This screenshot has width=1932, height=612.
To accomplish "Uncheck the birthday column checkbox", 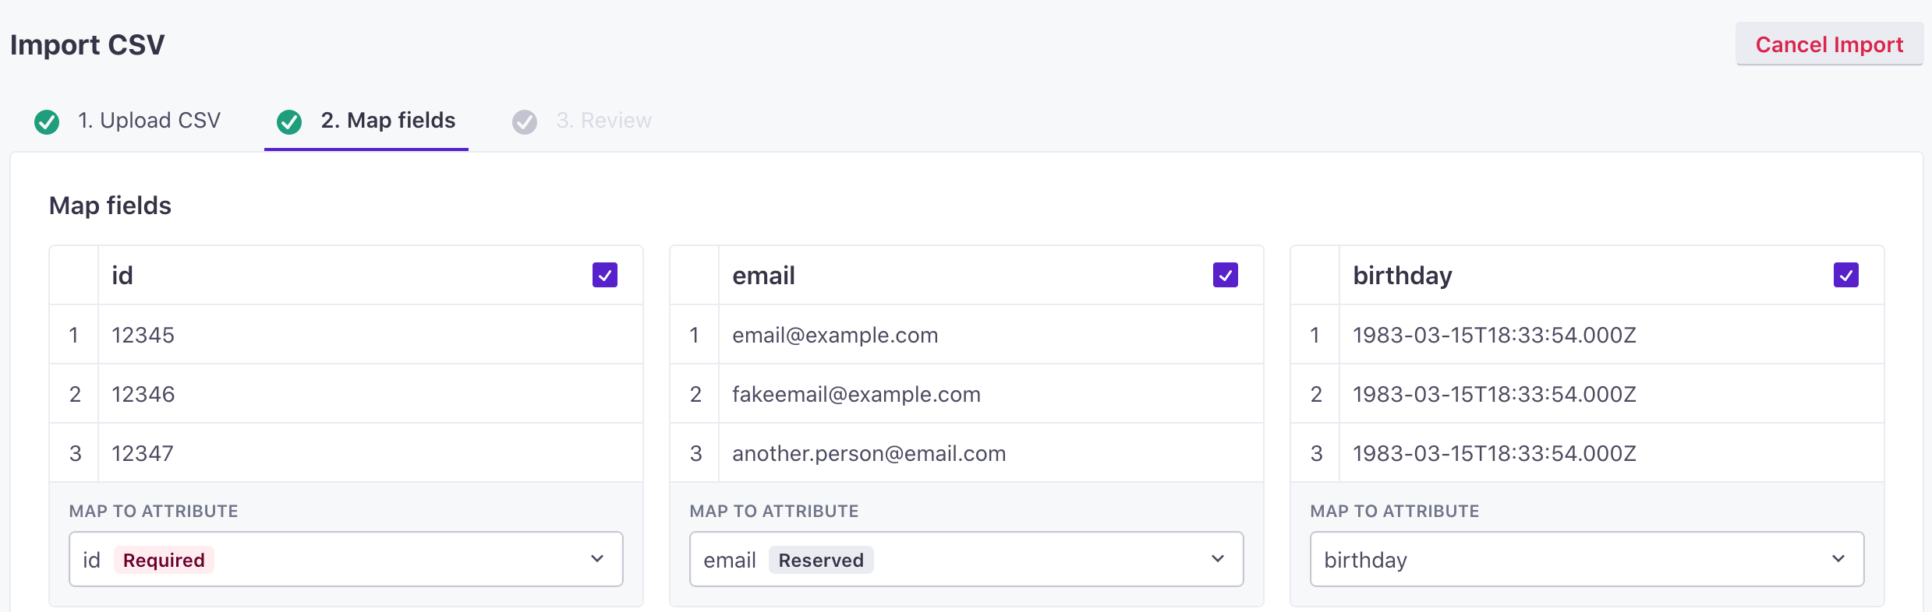I will (1846, 275).
